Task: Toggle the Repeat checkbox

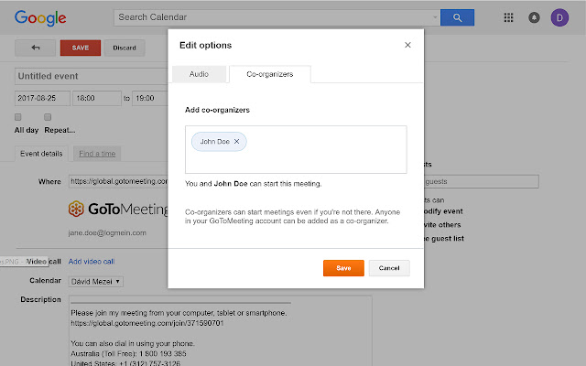Action: pos(48,117)
